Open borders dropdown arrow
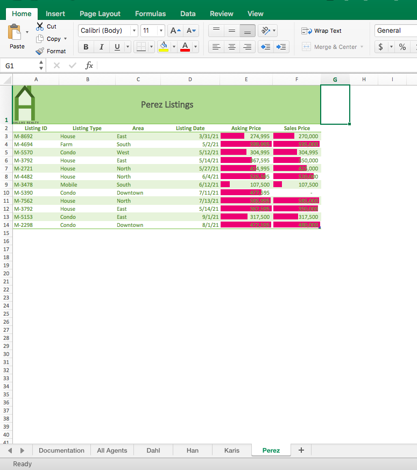The height and width of the screenshot is (470, 417). pyautogui.click(x=151, y=47)
